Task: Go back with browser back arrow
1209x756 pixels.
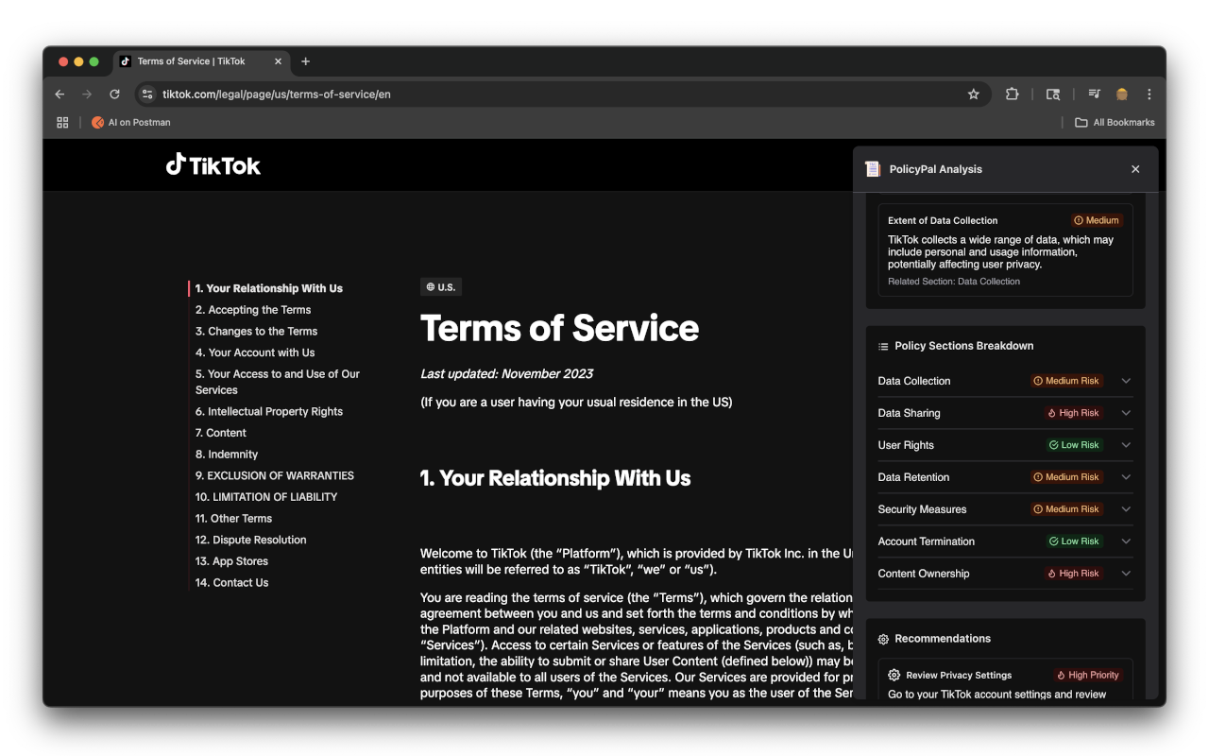Action: click(60, 94)
